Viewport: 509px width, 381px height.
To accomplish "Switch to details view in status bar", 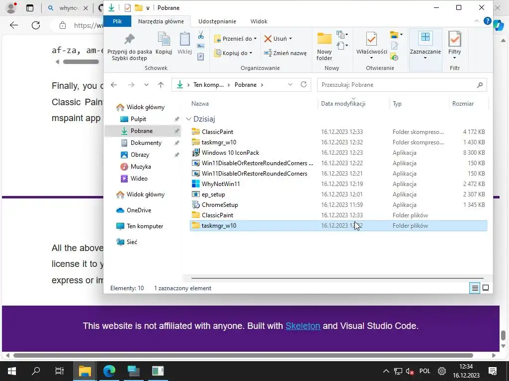I will 475,288.
